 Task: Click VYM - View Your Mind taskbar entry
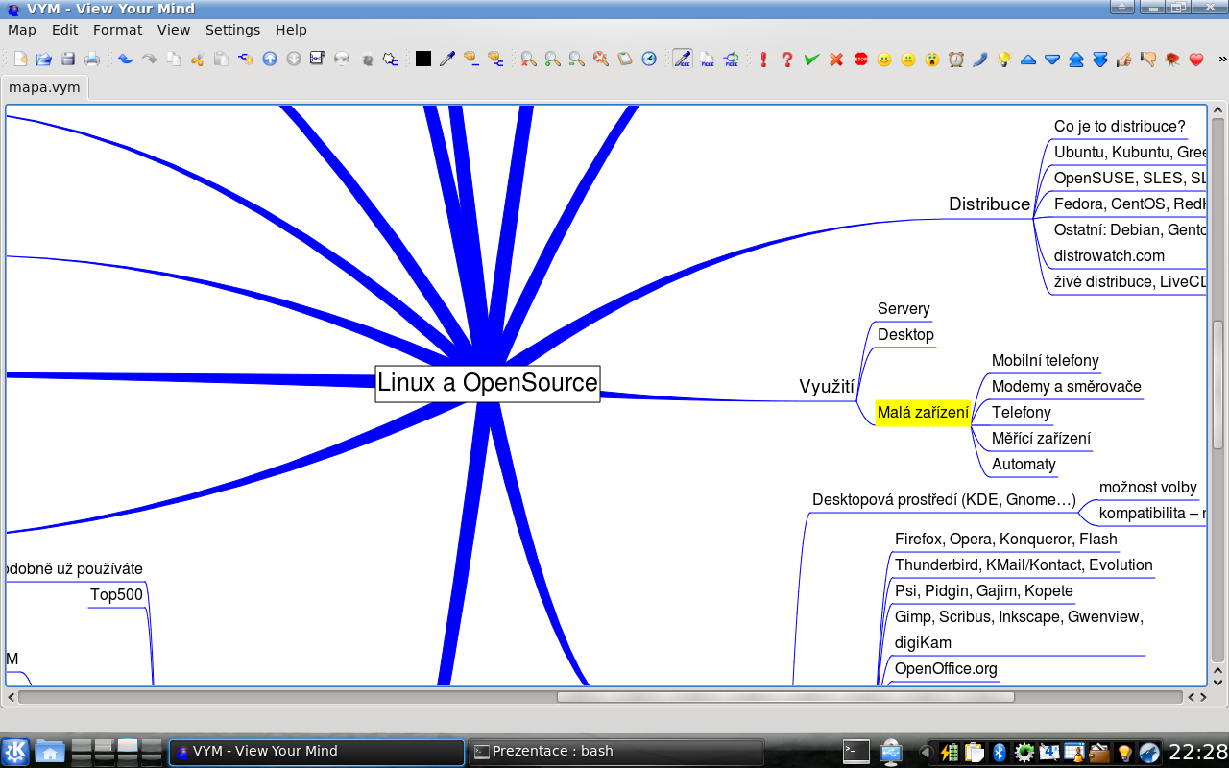pyautogui.click(x=316, y=752)
